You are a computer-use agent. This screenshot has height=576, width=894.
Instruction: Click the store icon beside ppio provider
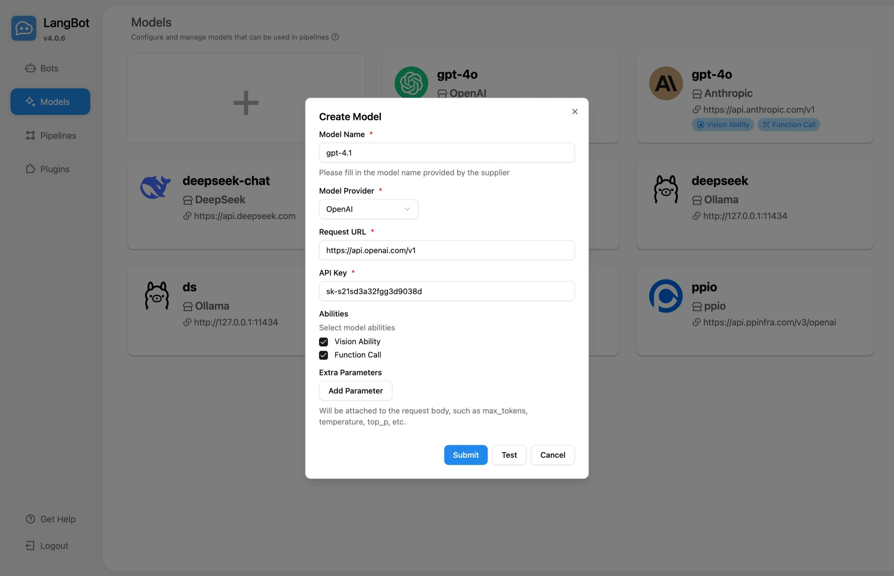pyautogui.click(x=696, y=306)
